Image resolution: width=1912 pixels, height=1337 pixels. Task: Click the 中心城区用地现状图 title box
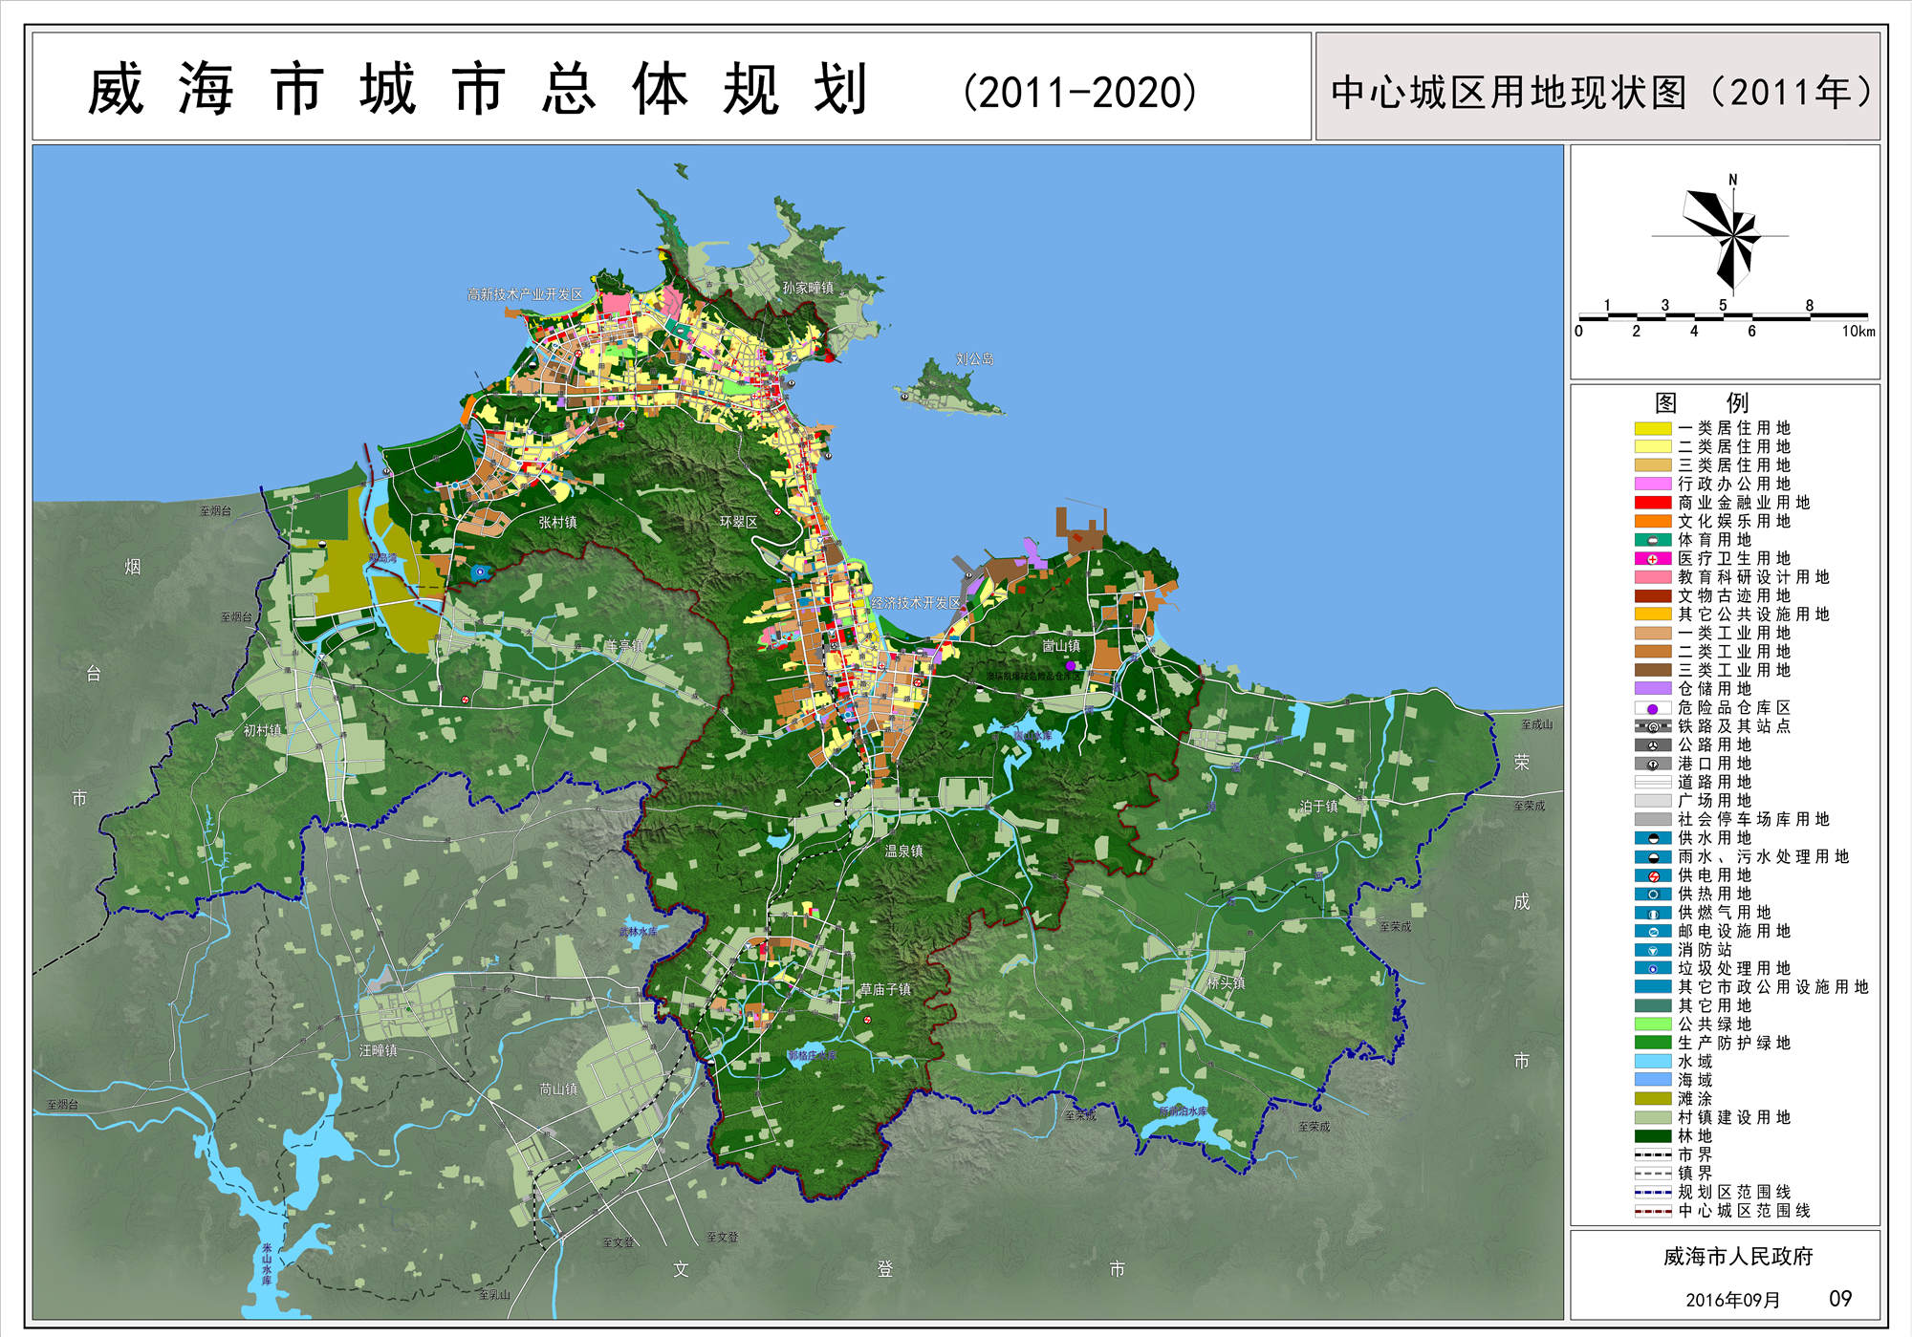(x=1598, y=87)
